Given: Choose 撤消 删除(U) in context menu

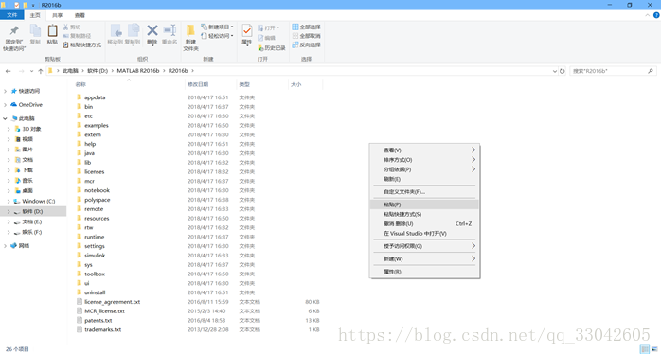Looking at the screenshot, I should (x=424, y=223).
